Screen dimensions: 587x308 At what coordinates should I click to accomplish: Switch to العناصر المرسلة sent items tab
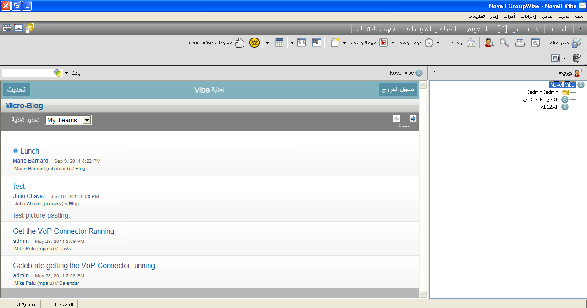[431, 28]
